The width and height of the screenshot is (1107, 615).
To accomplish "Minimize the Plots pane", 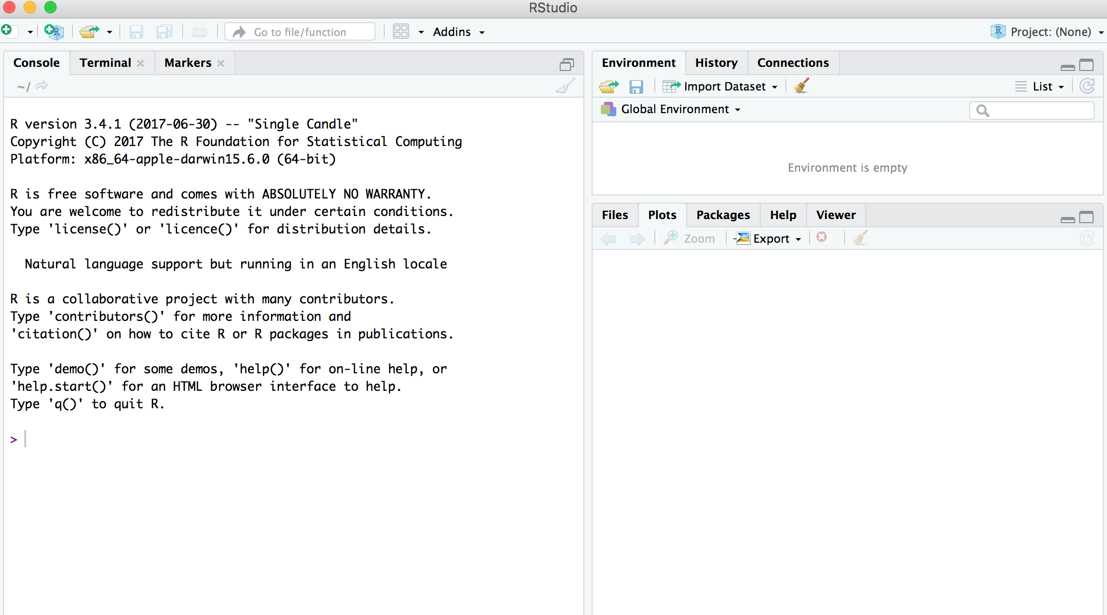I will [x=1067, y=219].
